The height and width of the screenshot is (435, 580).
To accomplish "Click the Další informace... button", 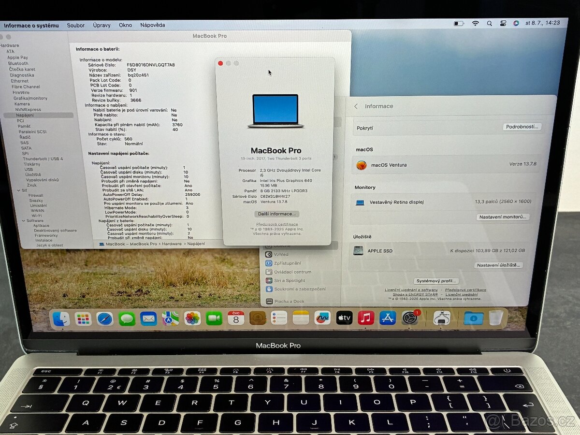I will [276, 214].
